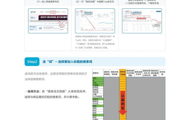Select heading 选"词" – 选择要加入标题的搜索词

click(x=67, y=62)
